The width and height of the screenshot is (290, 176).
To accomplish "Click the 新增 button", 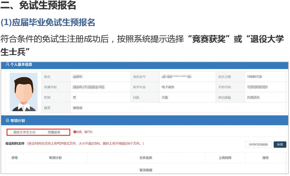I will click(280, 144).
